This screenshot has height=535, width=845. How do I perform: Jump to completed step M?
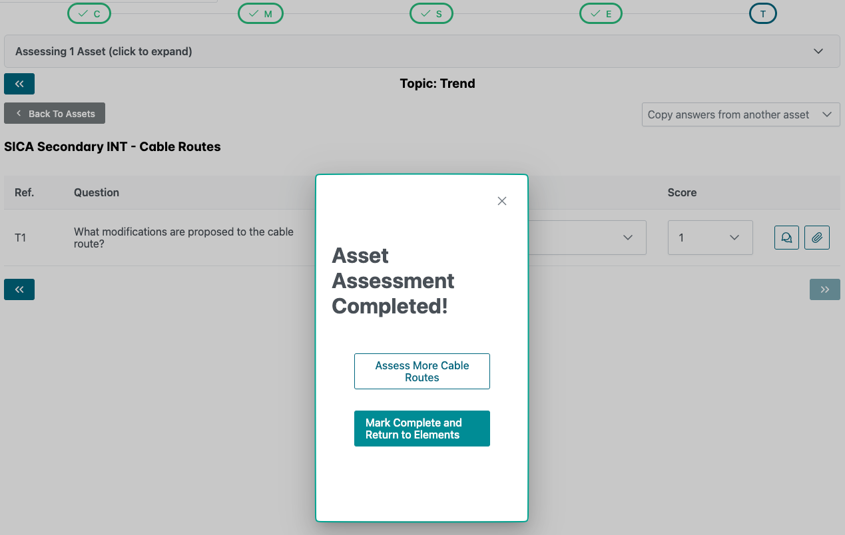pyautogui.click(x=260, y=13)
